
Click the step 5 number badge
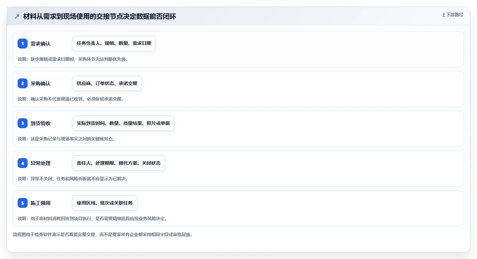click(x=23, y=203)
